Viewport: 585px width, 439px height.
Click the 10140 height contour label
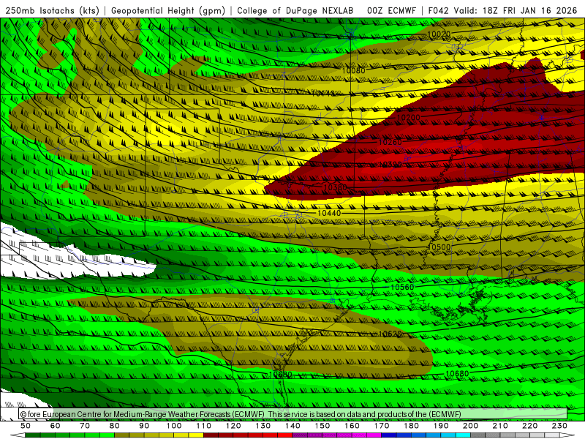pos(323,94)
